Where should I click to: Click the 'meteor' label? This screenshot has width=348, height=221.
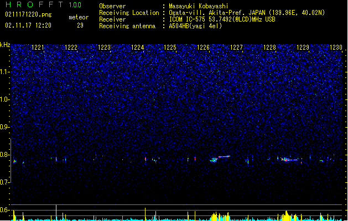pos(79,17)
